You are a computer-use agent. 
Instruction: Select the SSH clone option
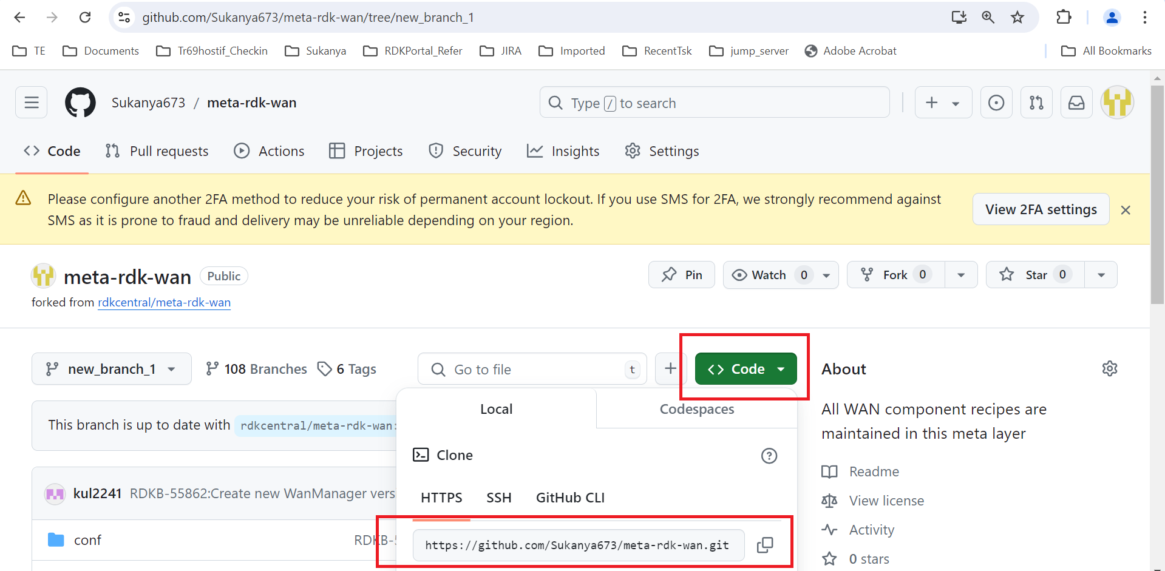499,498
